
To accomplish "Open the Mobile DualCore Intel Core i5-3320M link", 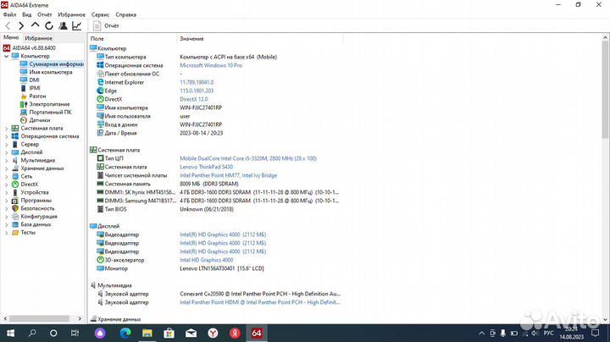I will [x=248, y=158].
